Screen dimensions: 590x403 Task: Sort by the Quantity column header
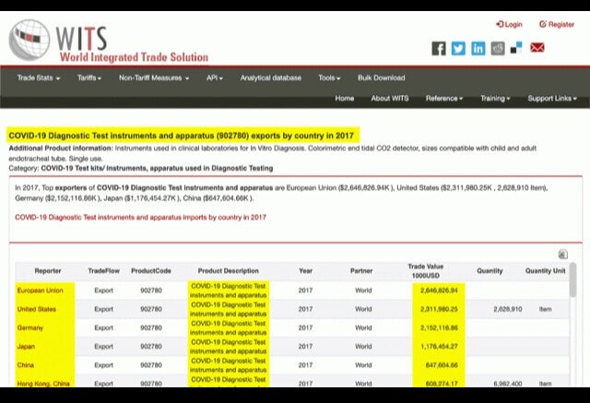point(490,271)
